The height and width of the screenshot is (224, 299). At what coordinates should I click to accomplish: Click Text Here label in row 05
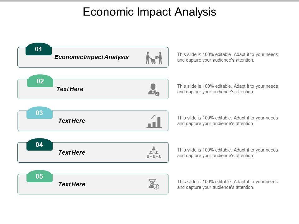[72, 184]
